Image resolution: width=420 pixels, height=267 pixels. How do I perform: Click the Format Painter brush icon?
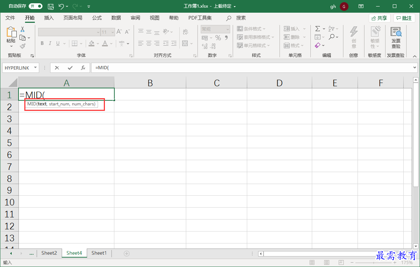[x=23, y=46]
